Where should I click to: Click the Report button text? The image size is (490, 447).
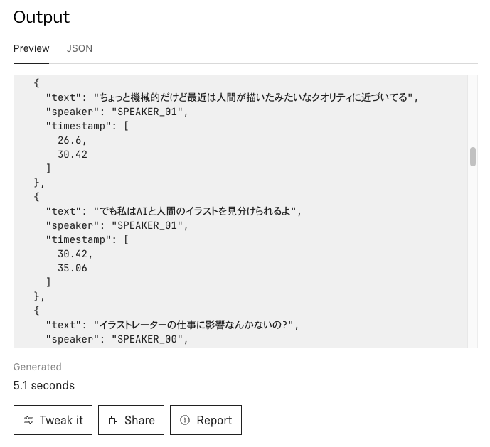[x=214, y=420]
